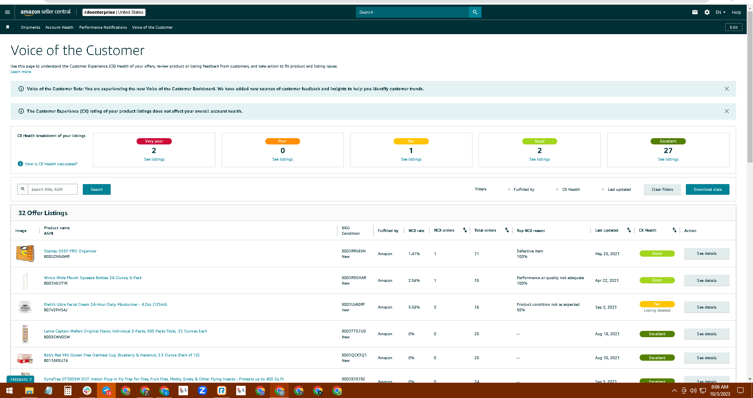This screenshot has width=753, height=398.
Task: Go to Account Health in the favorites bar
Action: [59, 27]
